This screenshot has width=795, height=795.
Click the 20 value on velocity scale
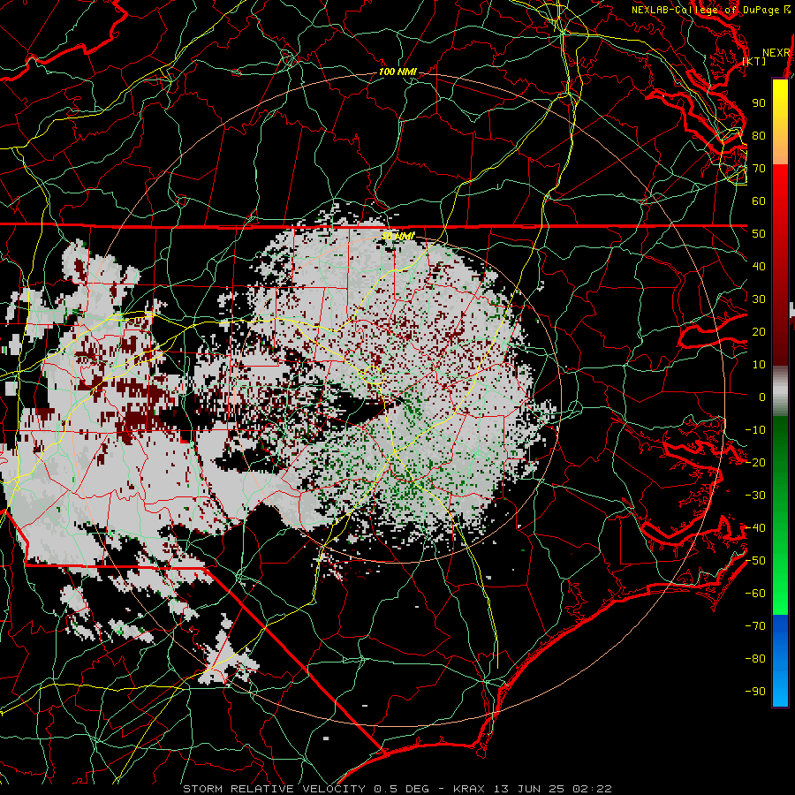point(759,332)
